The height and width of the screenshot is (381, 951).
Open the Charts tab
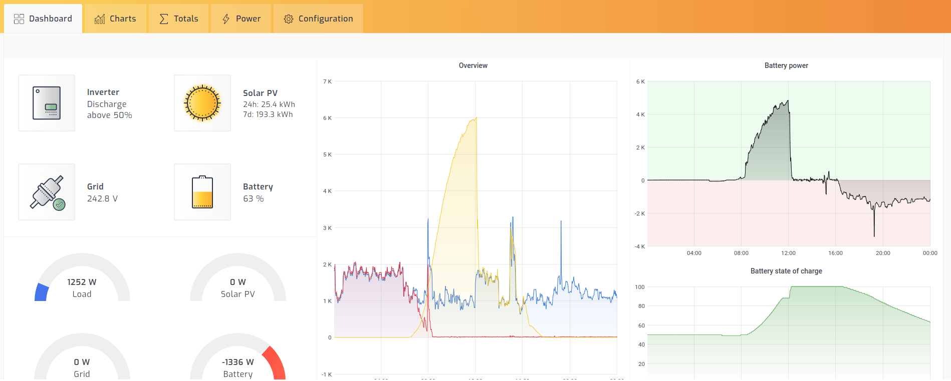point(116,19)
